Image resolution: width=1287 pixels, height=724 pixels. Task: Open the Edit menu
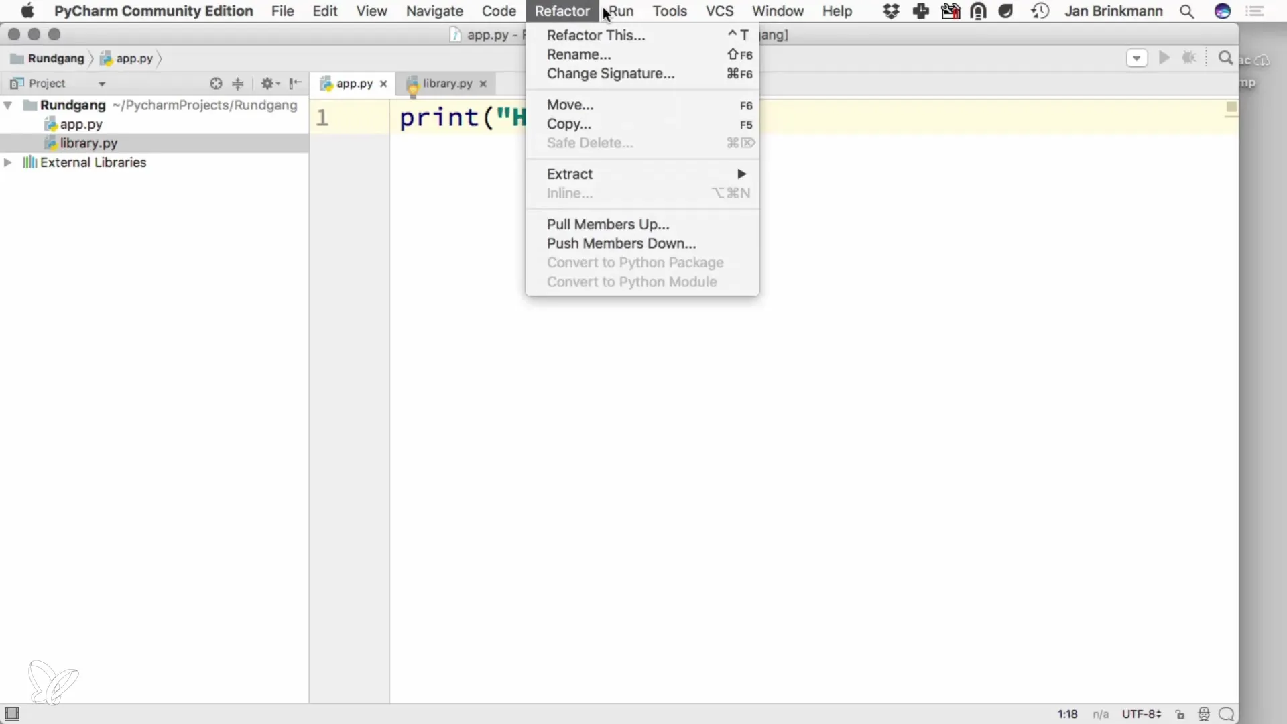(324, 11)
